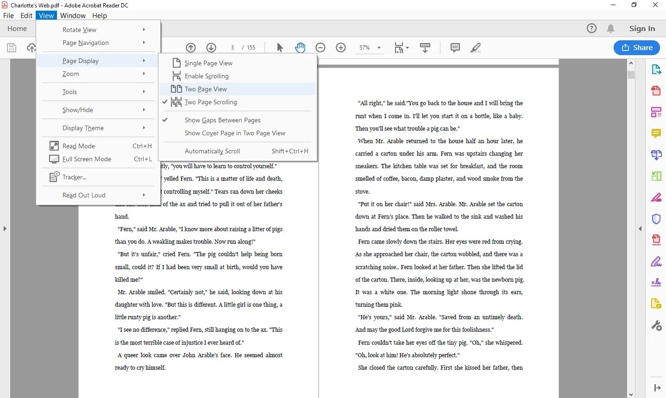Image resolution: width=666 pixels, height=398 pixels.
Task: Expand the Rotate View submenu
Action: pyautogui.click(x=98, y=30)
